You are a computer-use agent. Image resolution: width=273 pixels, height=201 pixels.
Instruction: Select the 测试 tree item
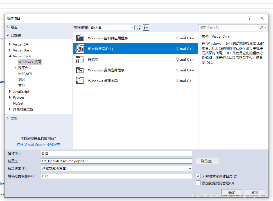(22, 80)
